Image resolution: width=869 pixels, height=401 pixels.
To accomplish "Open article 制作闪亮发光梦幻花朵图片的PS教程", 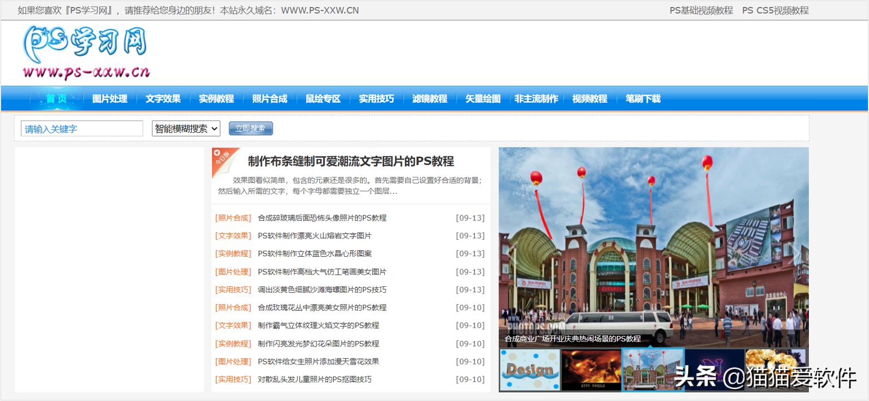I will coord(319,344).
